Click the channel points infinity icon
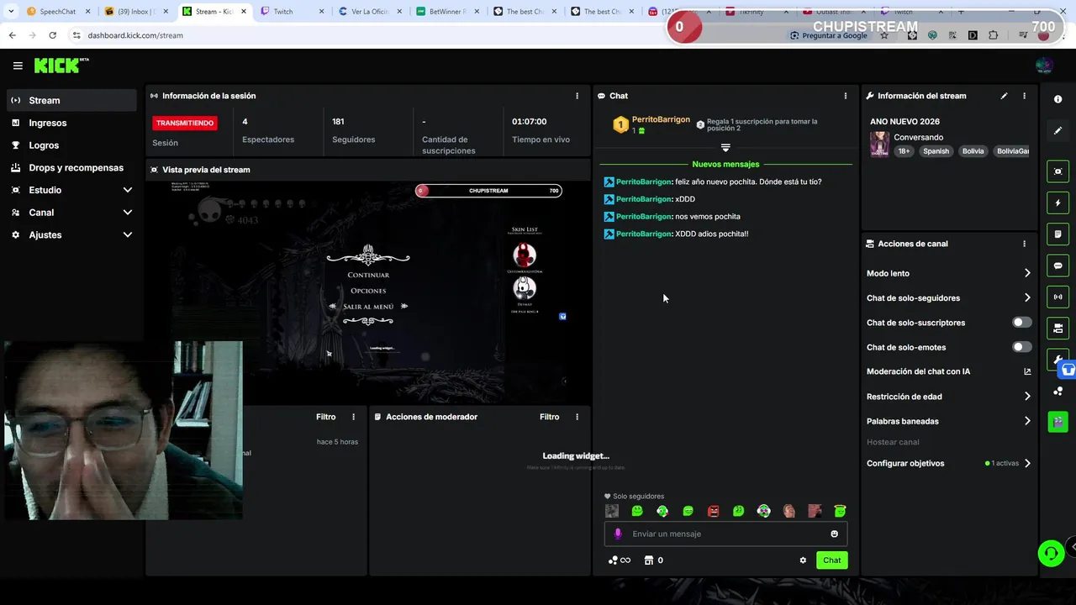Screen dimensions: 1076x605 pyautogui.click(x=620, y=560)
